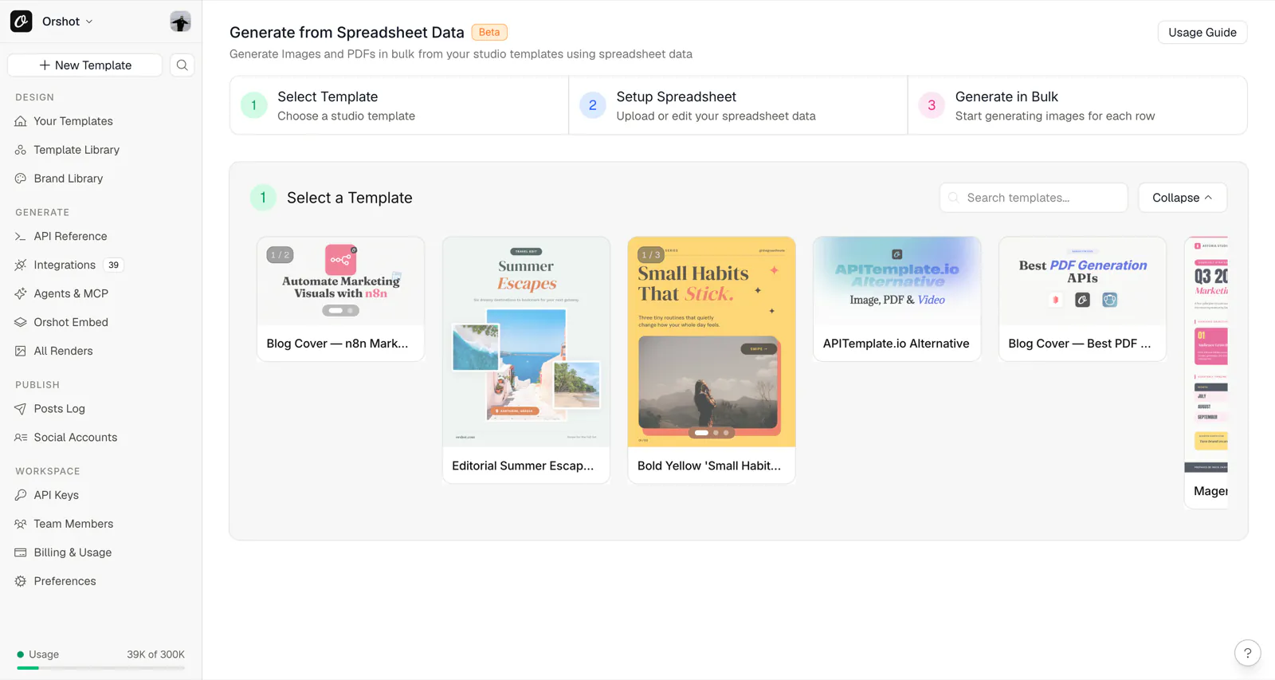
Task: Open Brand Library page
Action: coord(69,179)
